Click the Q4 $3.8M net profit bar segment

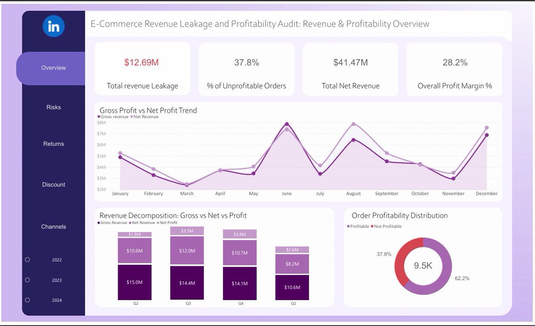(x=240, y=234)
